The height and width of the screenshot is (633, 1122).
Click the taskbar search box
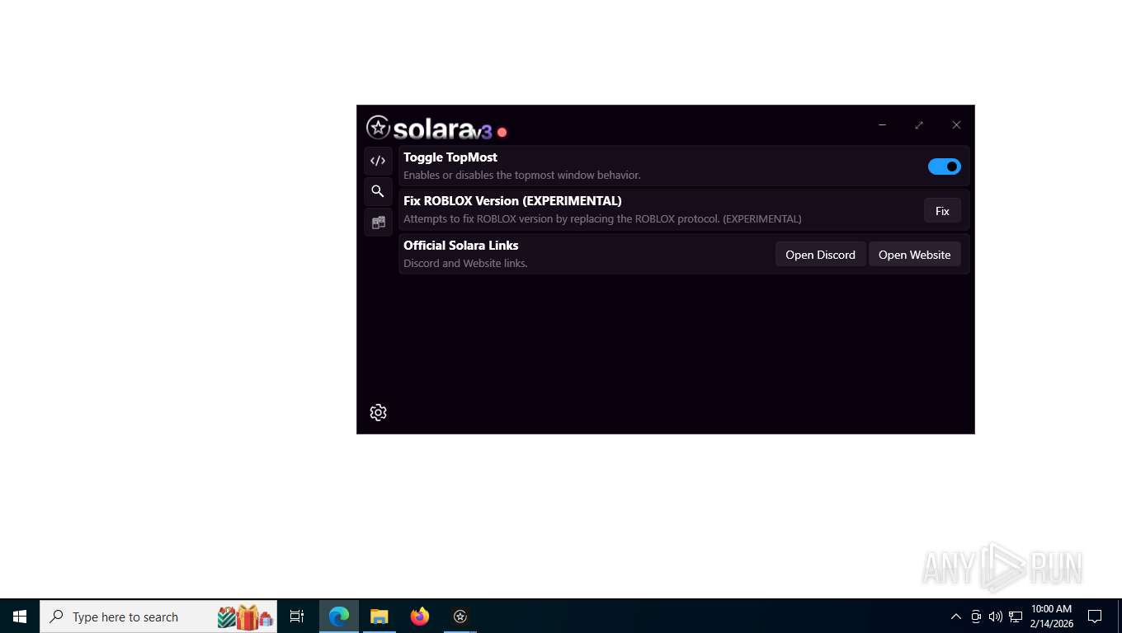pos(158,617)
